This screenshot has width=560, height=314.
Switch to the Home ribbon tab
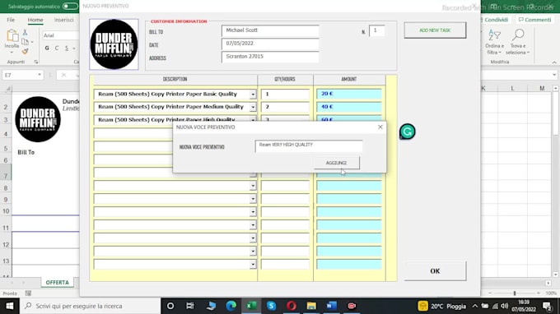click(x=35, y=20)
